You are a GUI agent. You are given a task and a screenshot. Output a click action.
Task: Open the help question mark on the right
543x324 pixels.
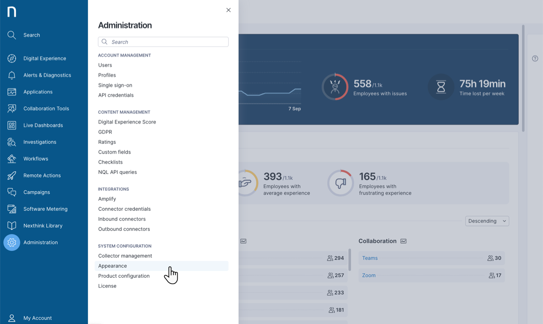click(535, 58)
